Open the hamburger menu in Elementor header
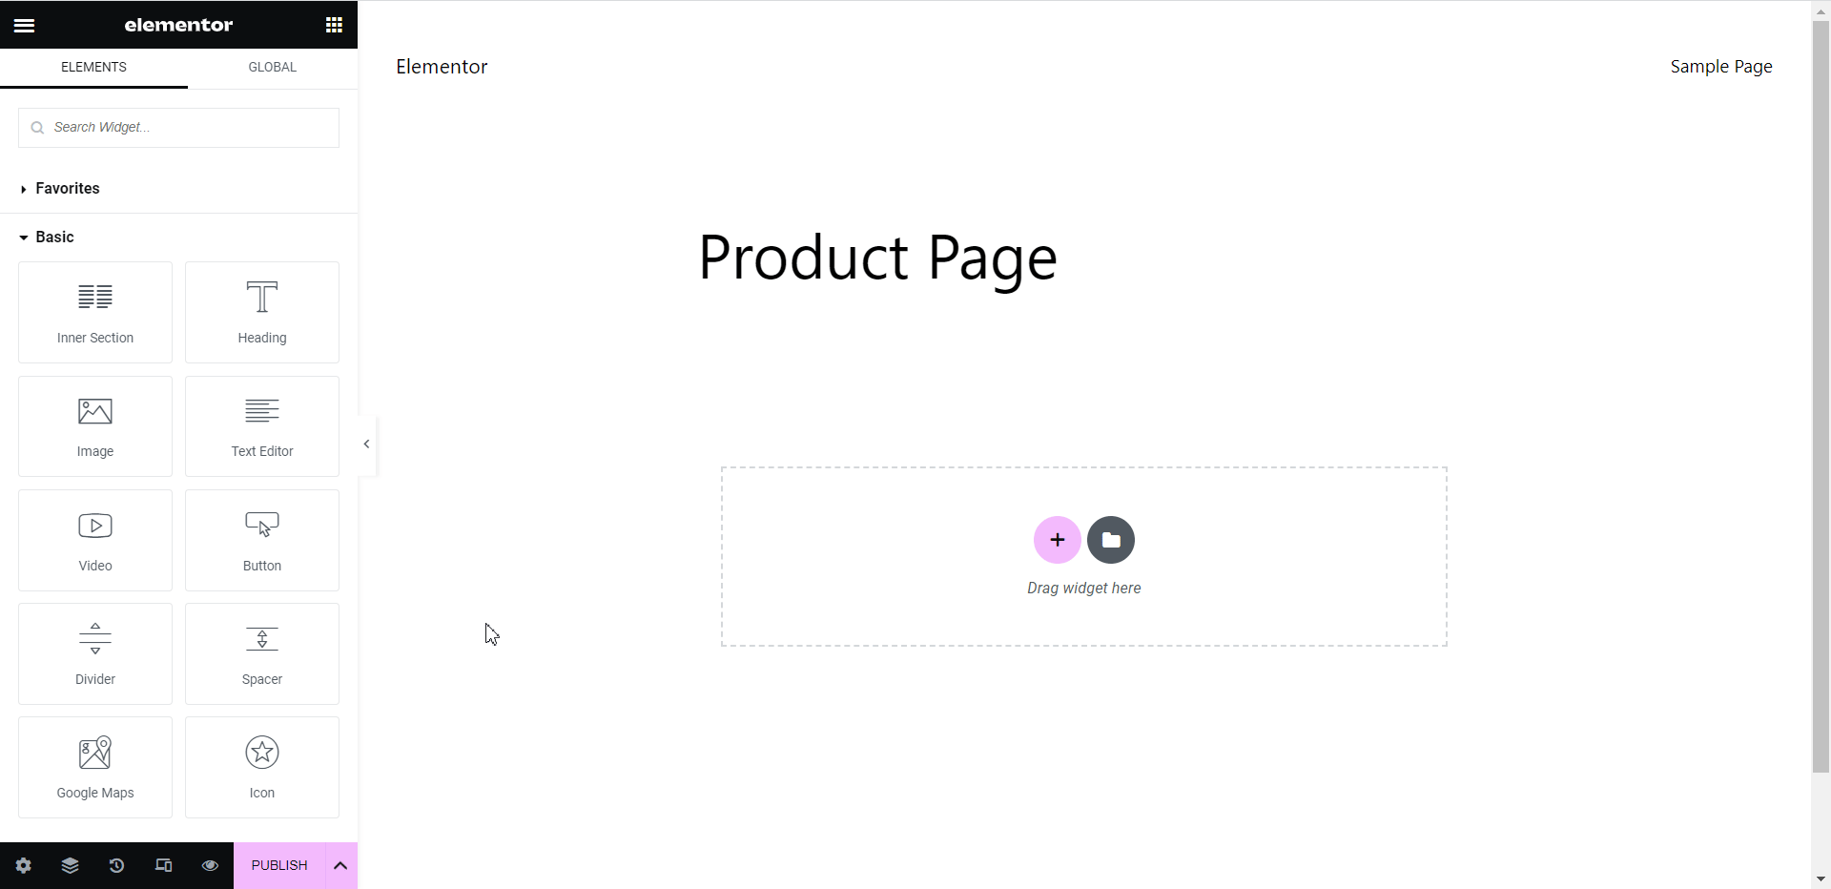 24,25
